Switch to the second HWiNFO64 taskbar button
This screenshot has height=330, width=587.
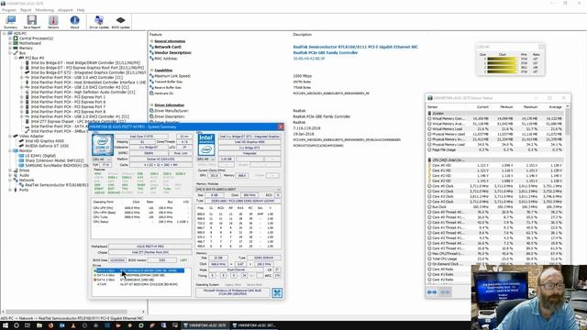coord(255,325)
